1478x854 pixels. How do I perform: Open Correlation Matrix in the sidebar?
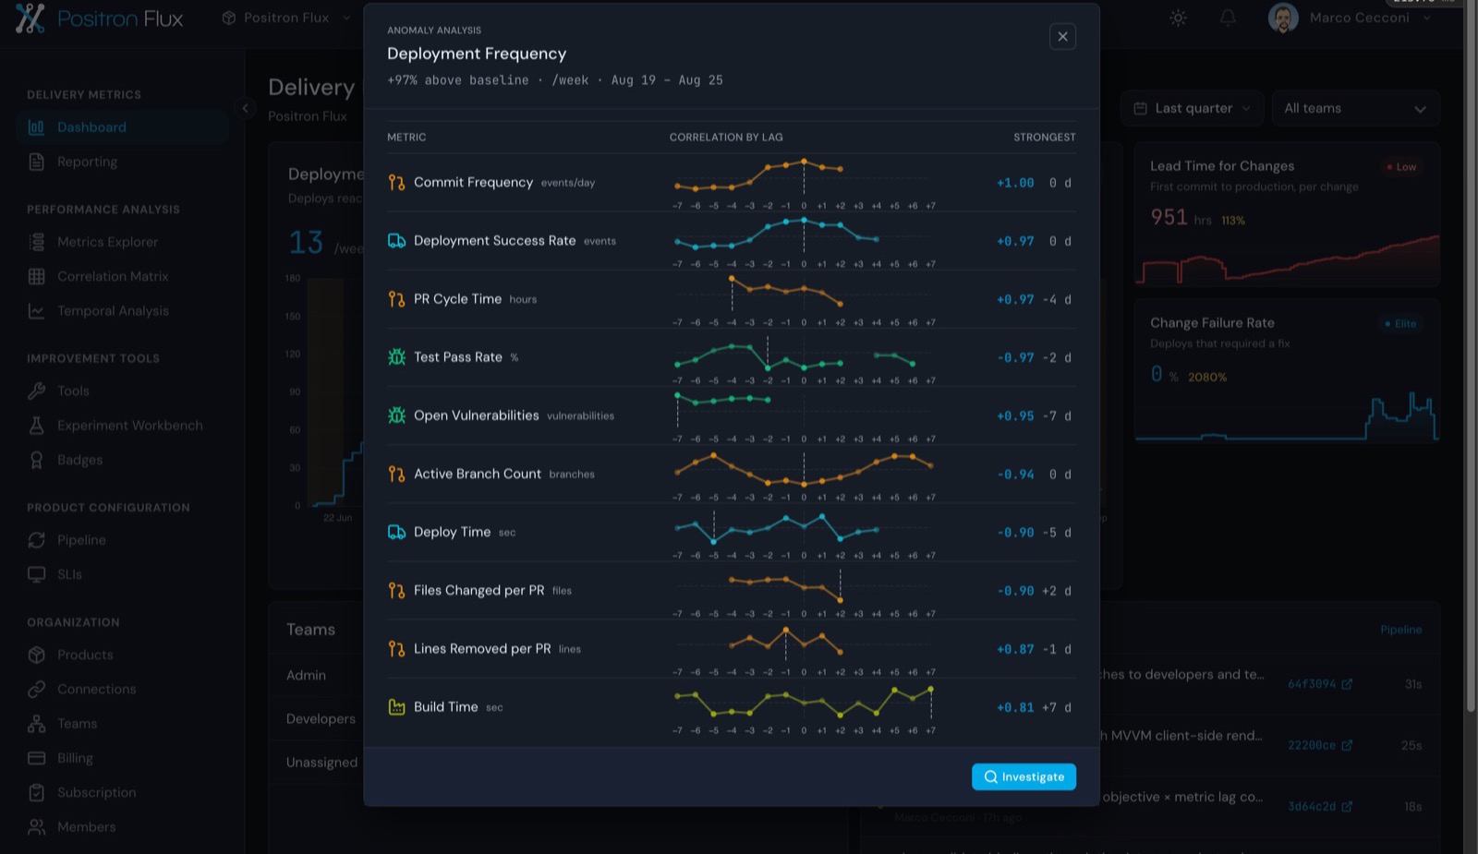tap(122, 276)
